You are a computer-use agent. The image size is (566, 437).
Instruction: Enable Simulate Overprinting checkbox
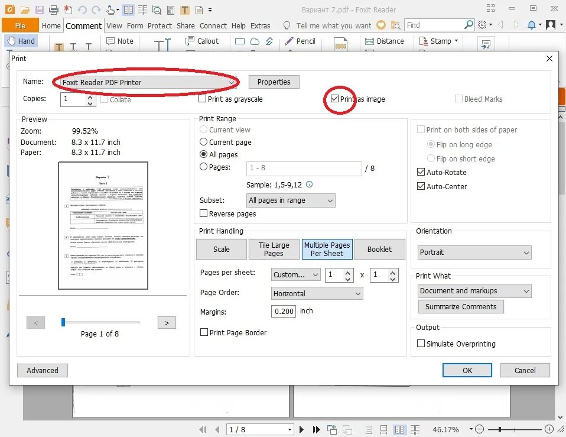[421, 344]
